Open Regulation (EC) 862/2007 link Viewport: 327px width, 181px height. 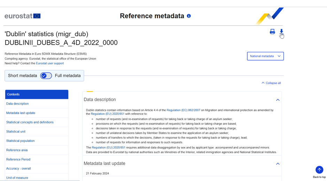coord(183,110)
